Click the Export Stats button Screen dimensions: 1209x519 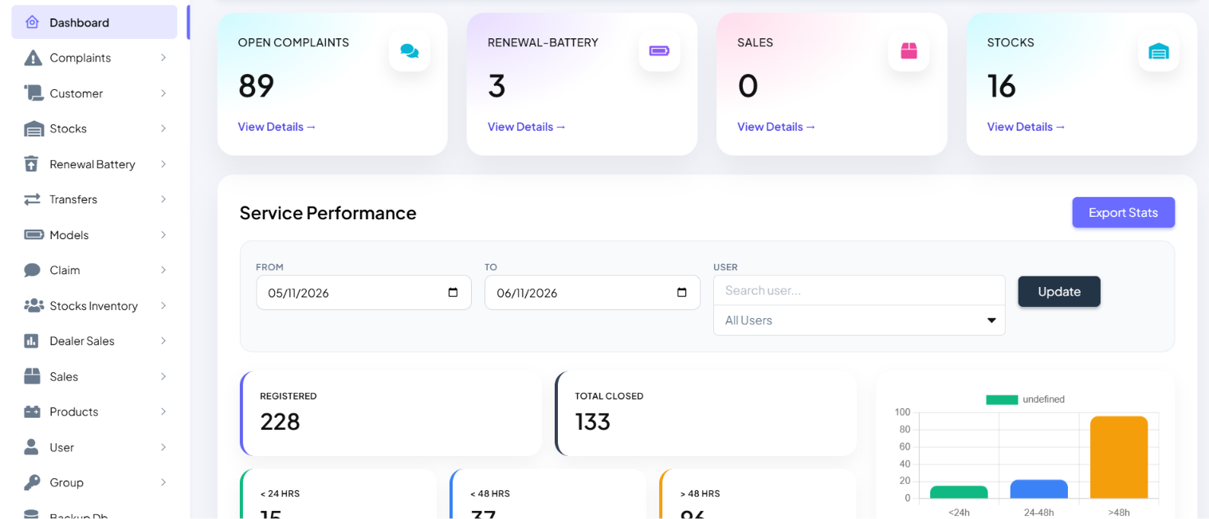tap(1123, 212)
